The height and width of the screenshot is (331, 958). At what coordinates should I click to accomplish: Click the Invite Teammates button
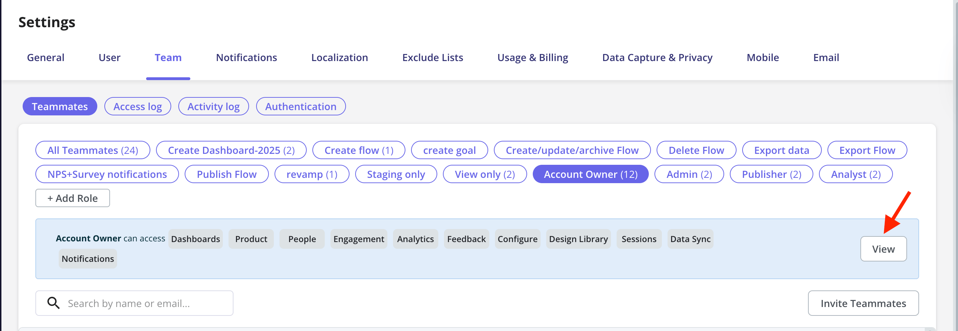[863, 303]
